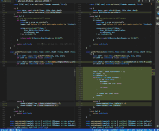This screenshot has width=159, height=131.
Task: Select language mode TypeScript
Action: 140,130
